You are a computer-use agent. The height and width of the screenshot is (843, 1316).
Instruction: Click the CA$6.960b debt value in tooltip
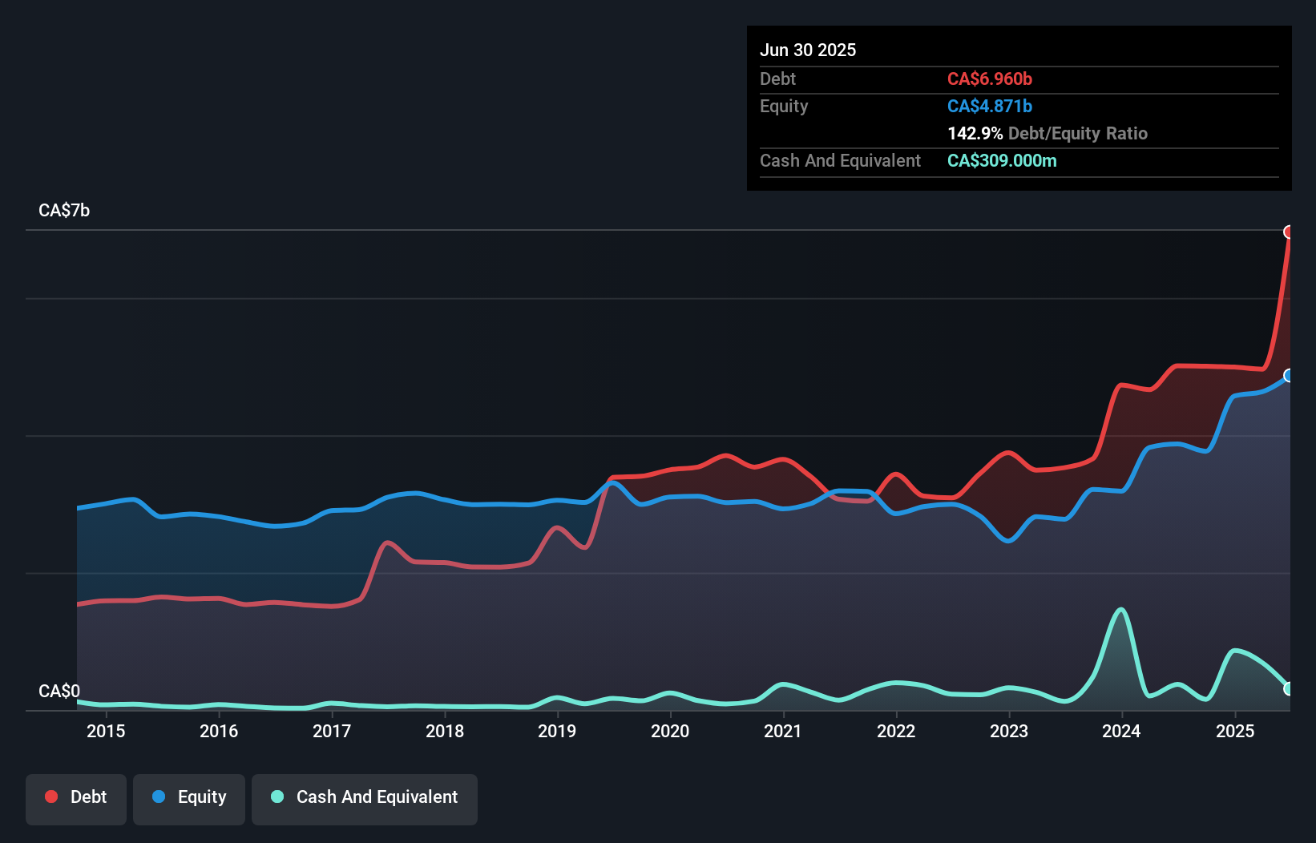[x=990, y=79]
